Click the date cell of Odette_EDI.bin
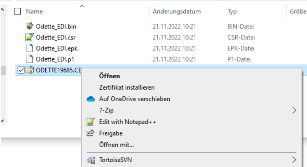This screenshot has height=167, width=307. (x=174, y=26)
